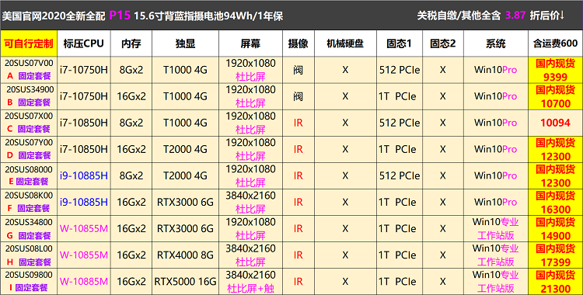Click i7-10750H in the 20SUS07V00 row

click(84, 70)
